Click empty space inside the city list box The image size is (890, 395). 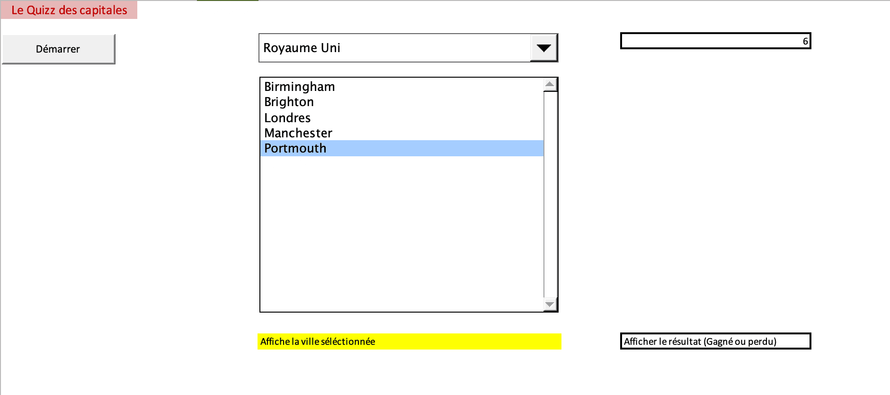click(401, 232)
